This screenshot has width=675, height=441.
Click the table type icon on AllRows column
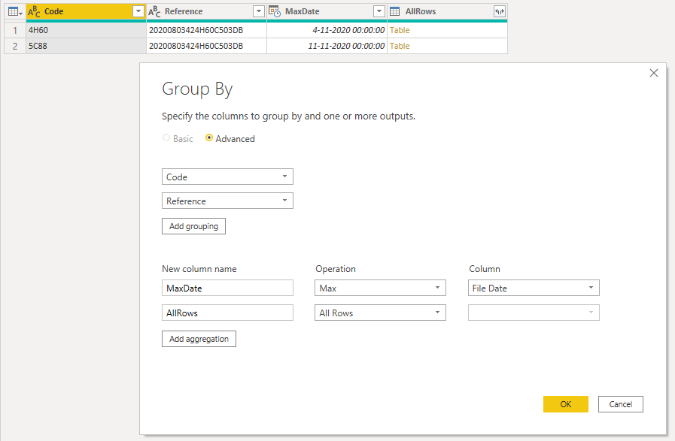(x=395, y=11)
